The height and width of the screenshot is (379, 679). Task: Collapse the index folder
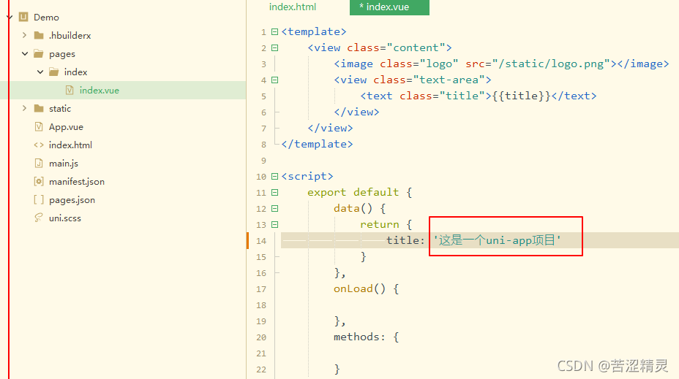pyautogui.click(x=40, y=72)
